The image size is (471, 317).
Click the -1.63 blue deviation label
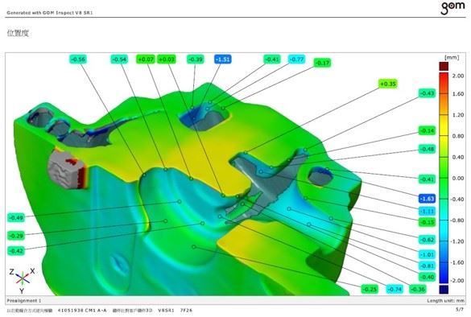click(427, 199)
